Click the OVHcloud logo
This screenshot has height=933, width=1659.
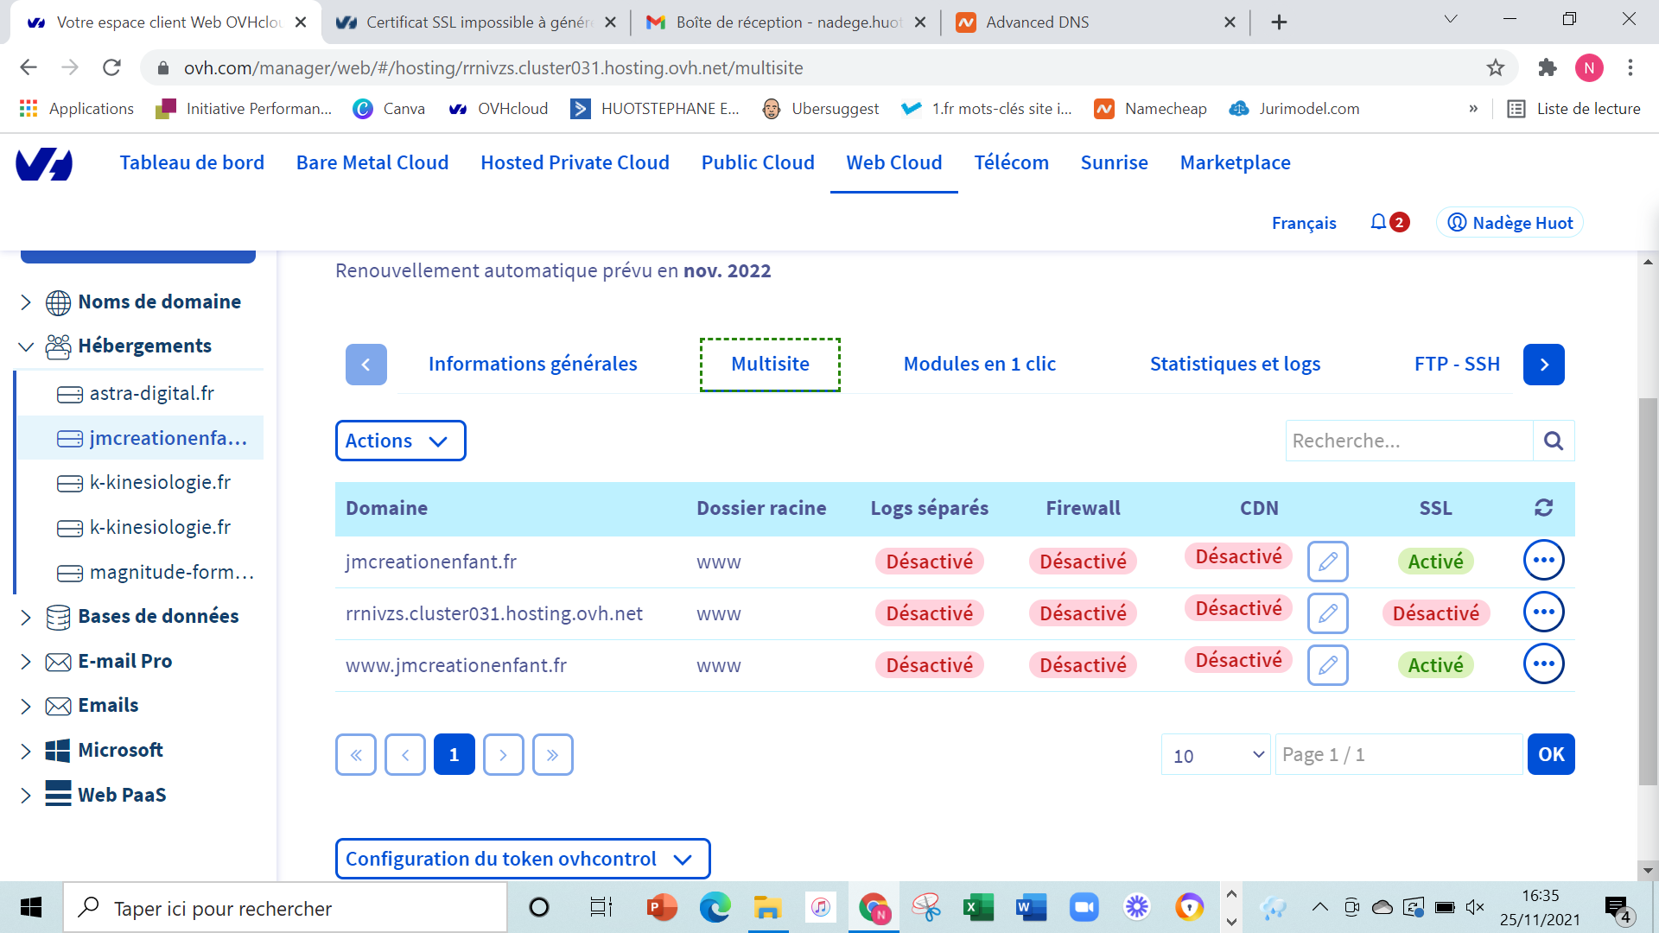coord(44,163)
